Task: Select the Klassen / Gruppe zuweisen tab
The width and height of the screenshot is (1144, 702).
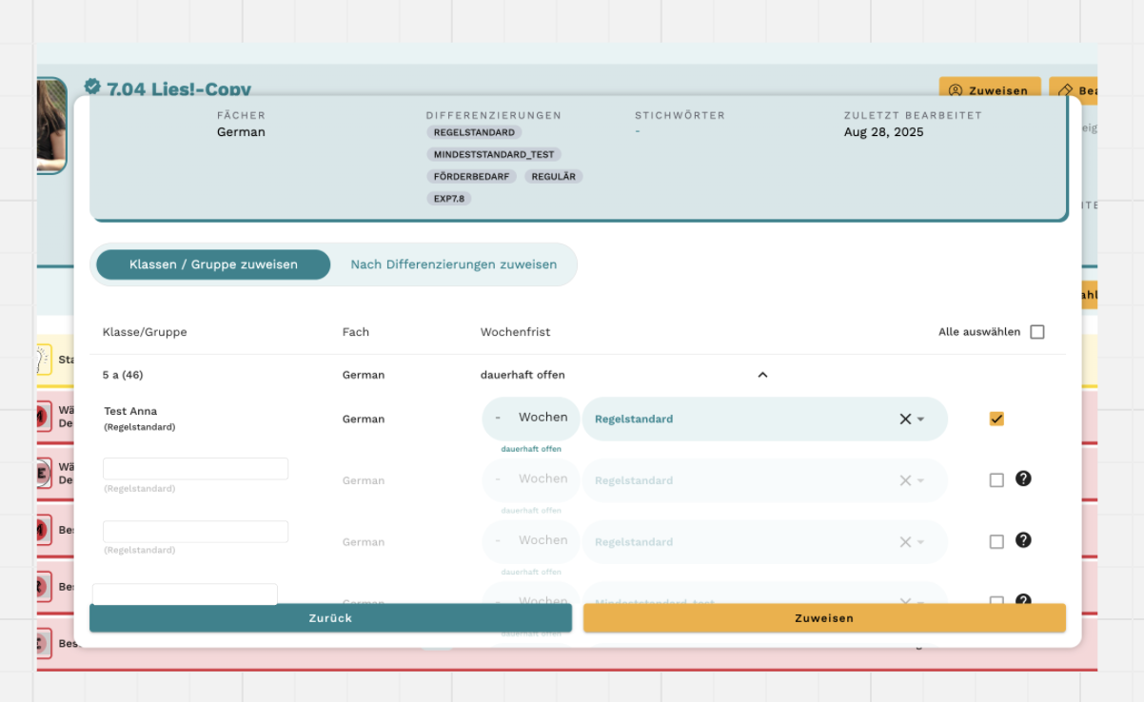Action: (213, 264)
